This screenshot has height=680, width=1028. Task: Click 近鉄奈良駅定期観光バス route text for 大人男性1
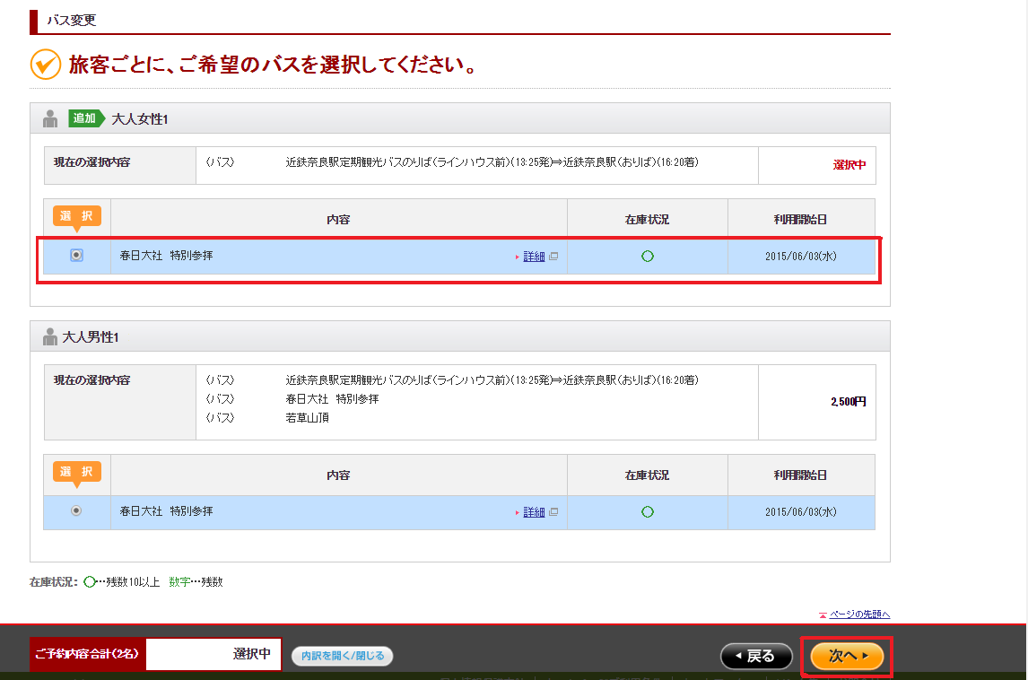492,379
